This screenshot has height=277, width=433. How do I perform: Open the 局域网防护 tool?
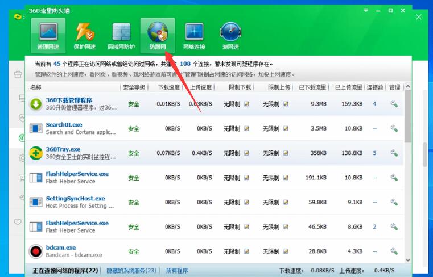tap(121, 36)
